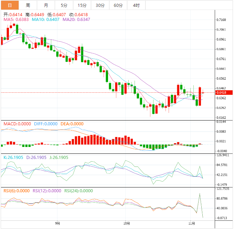
Task: Click the RSI(12):0.0000 label
Action: click(x=47, y=191)
